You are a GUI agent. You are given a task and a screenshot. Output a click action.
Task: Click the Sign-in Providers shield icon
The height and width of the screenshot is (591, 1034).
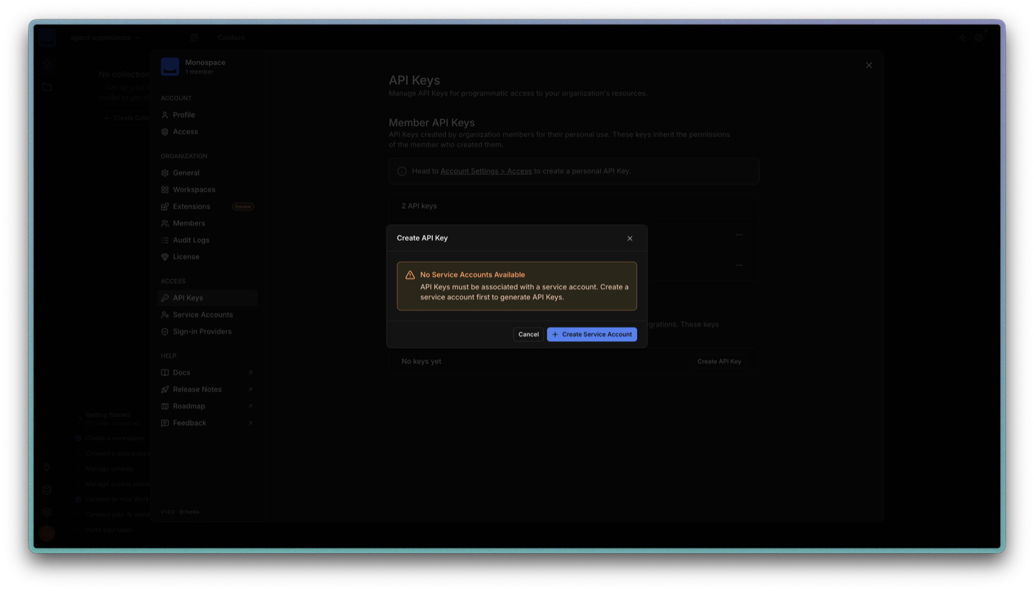(x=165, y=332)
